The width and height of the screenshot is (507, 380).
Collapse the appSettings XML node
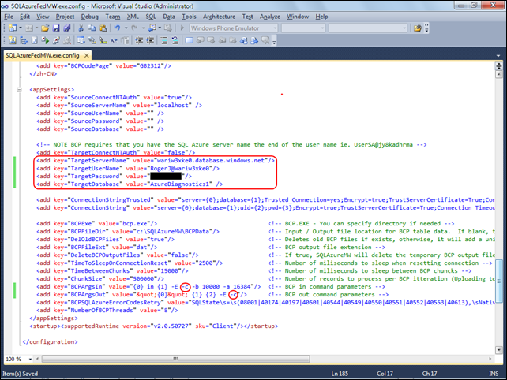pos(19,90)
